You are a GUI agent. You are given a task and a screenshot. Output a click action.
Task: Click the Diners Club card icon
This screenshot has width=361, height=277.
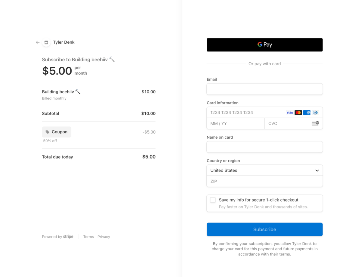[x=315, y=112]
